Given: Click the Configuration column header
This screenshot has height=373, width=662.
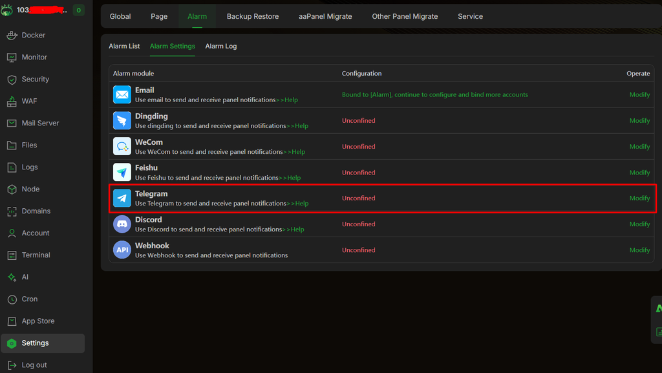Looking at the screenshot, I should [362, 74].
